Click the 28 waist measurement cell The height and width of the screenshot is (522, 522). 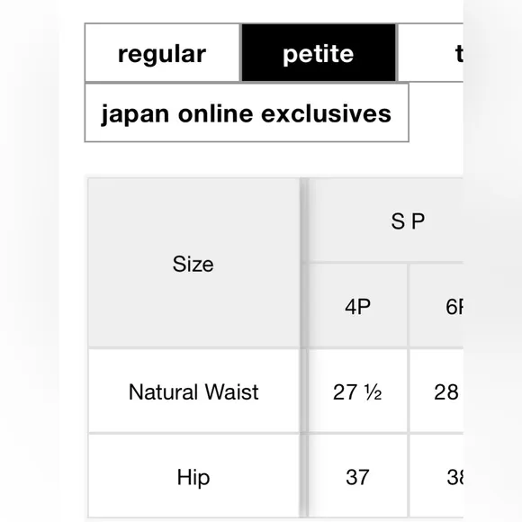click(x=436, y=391)
